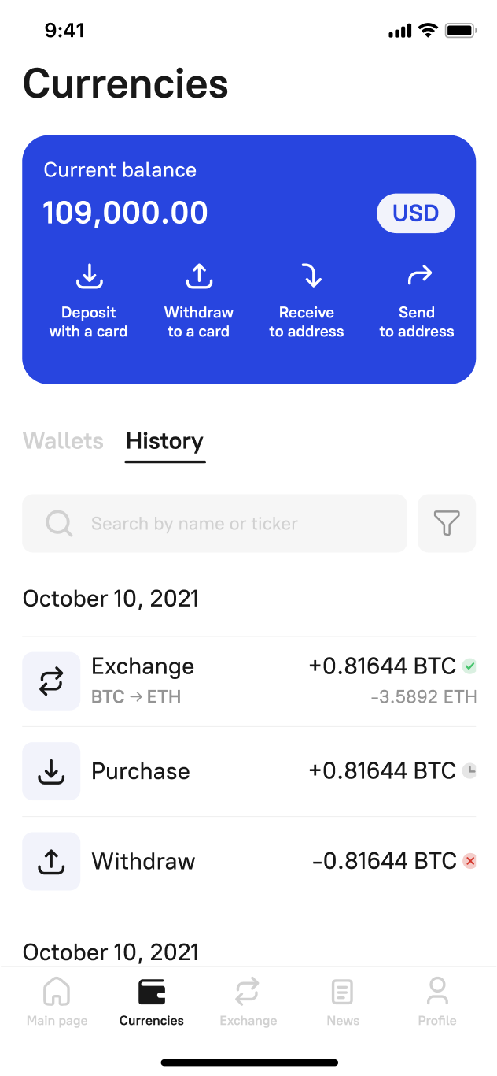Open the USD currency selector

click(416, 213)
